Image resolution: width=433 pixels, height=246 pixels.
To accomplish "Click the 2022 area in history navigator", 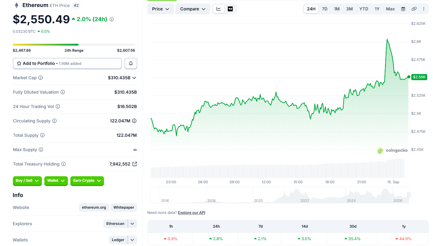I will tap(305, 201).
